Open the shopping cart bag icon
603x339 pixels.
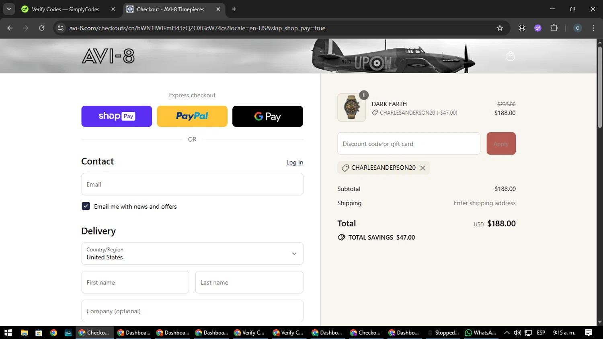(x=510, y=56)
